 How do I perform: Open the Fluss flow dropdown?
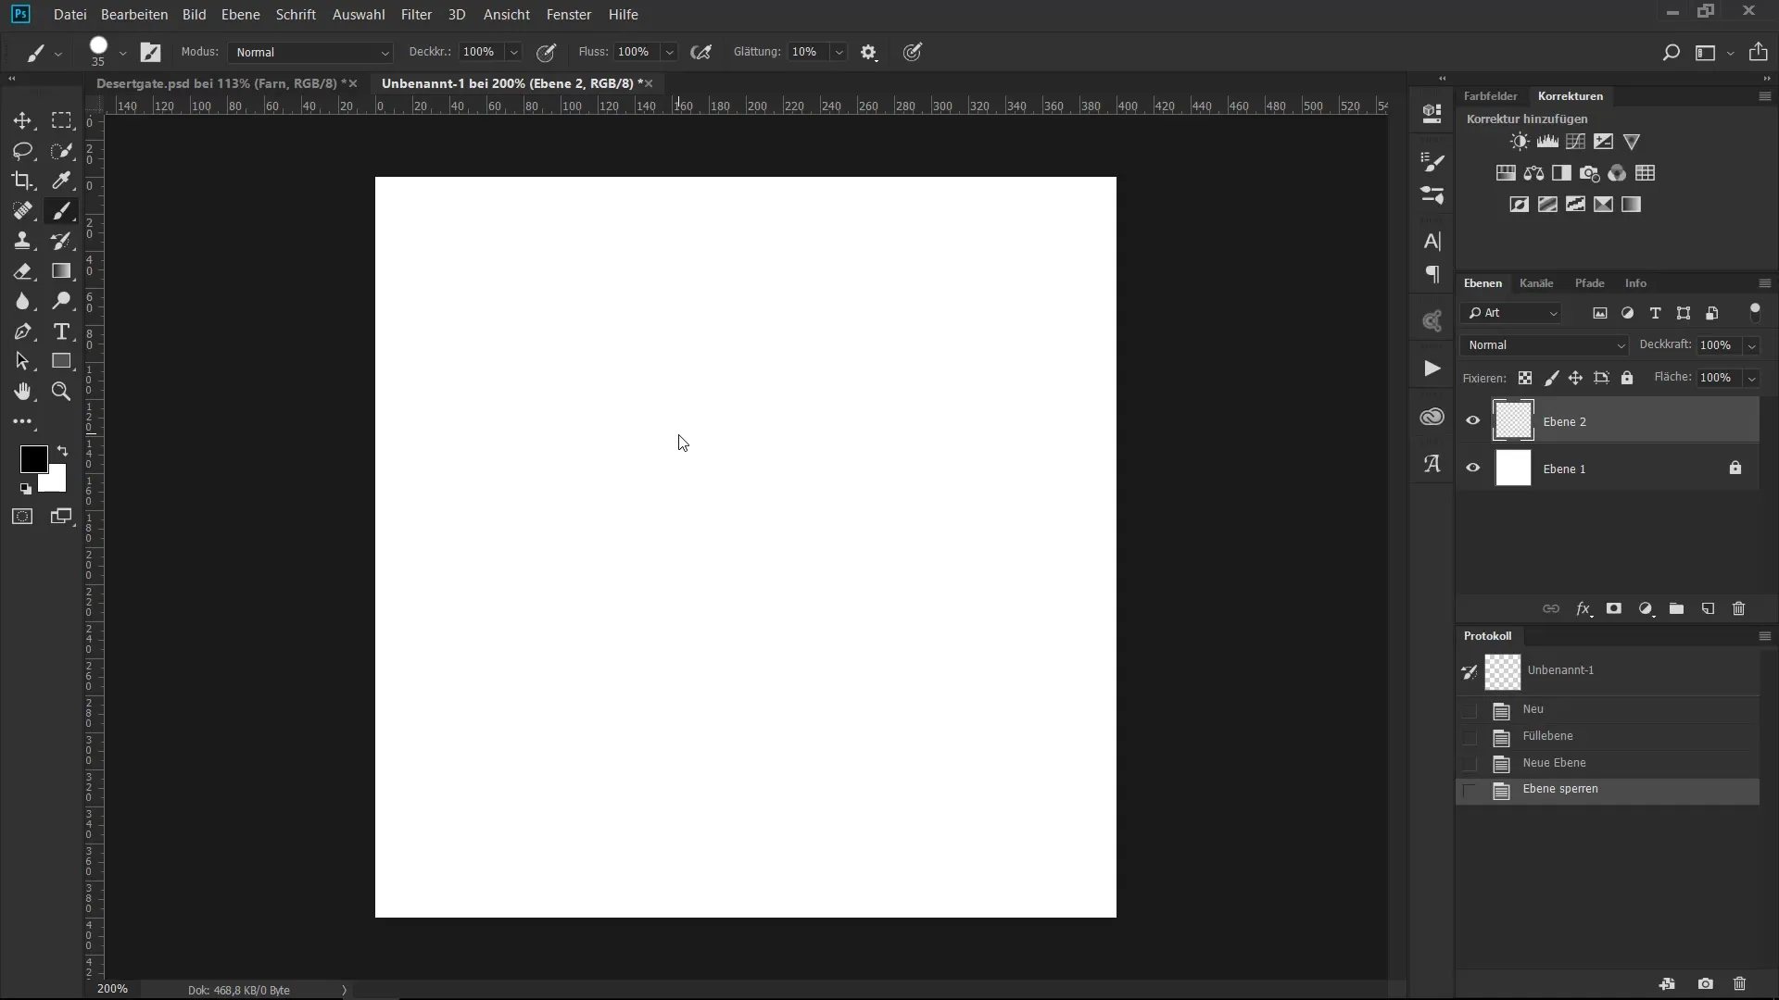pos(669,53)
